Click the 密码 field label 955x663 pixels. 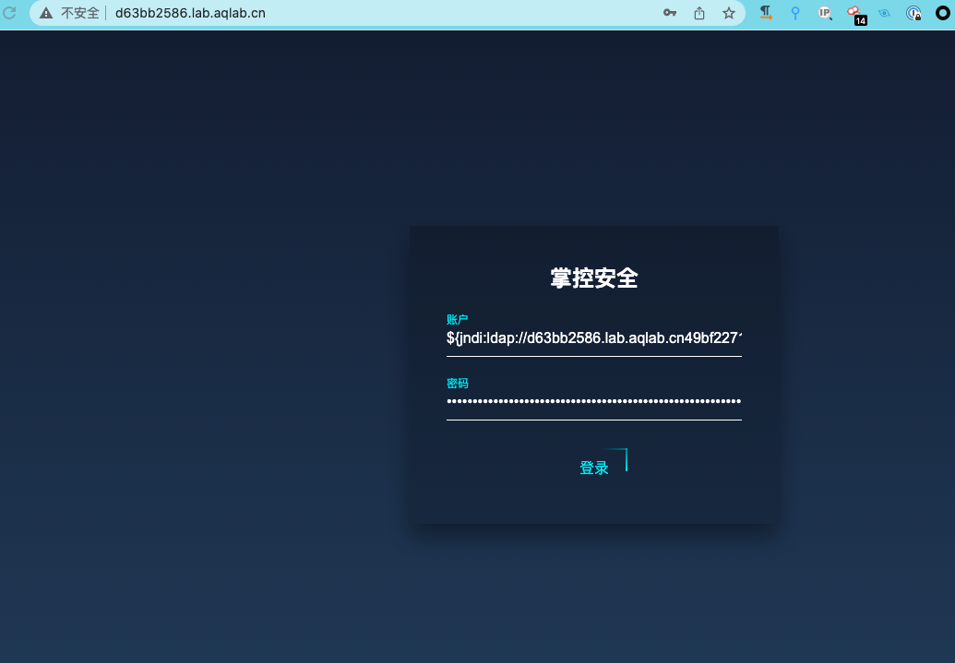(458, 384)
